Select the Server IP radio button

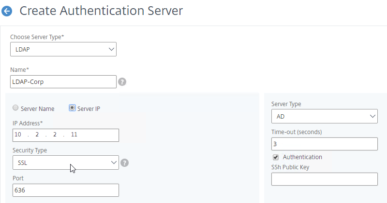(x=72, y=108)
